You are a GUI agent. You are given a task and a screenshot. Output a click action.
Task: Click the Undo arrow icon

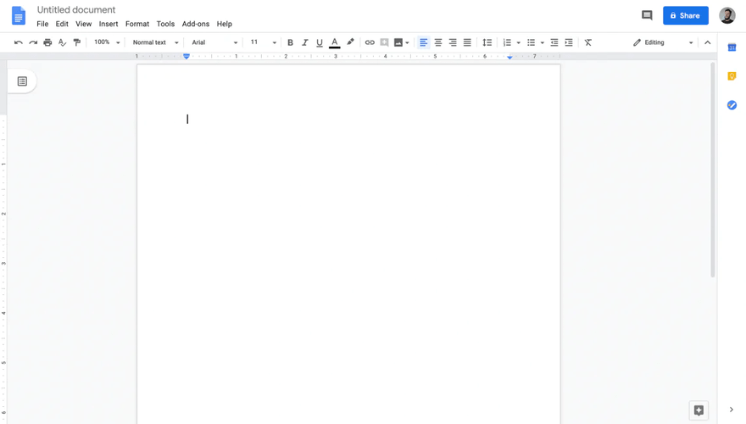18,42
